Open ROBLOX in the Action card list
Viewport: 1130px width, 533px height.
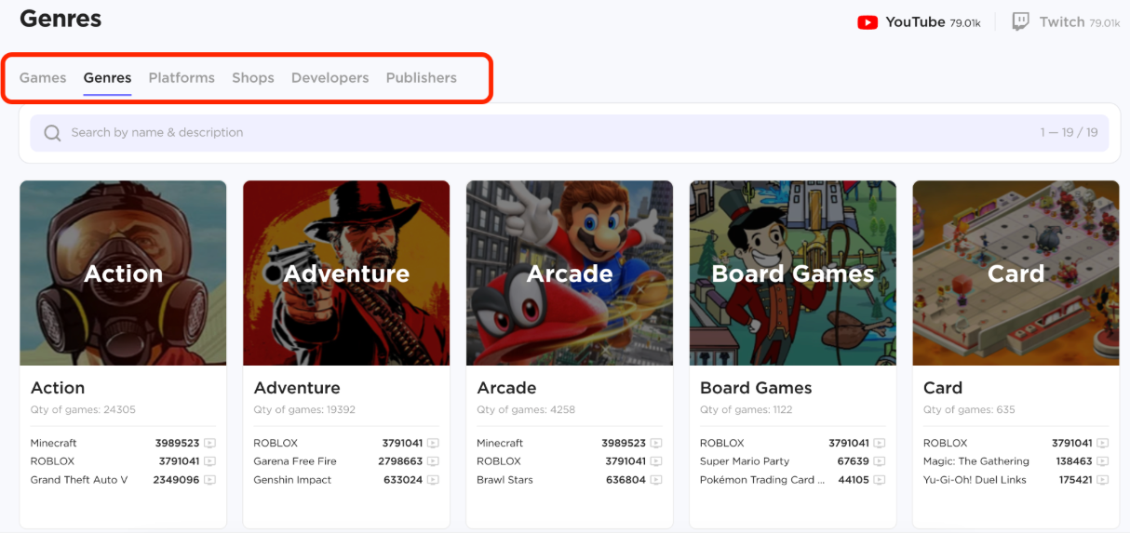(52, 461)
